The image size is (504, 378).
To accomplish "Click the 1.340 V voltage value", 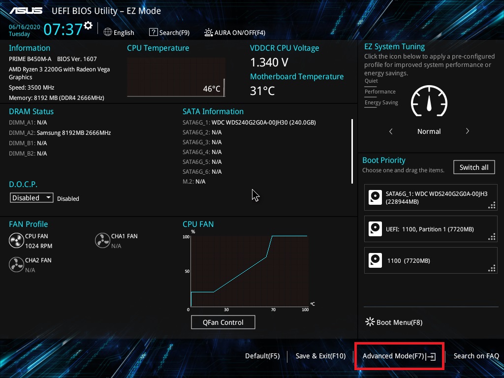I will pos(269,63).
